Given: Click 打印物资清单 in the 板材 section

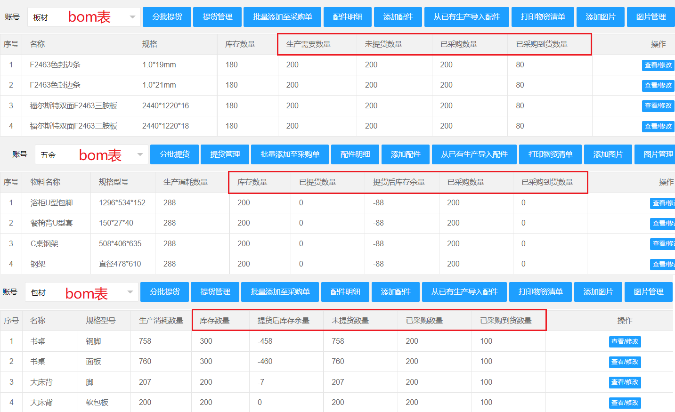Looking at the screenshot, I should [x=543, y=17].
